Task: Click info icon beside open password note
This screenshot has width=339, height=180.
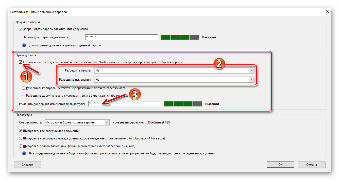Action: pyautogui.click(x=24, y=45)
